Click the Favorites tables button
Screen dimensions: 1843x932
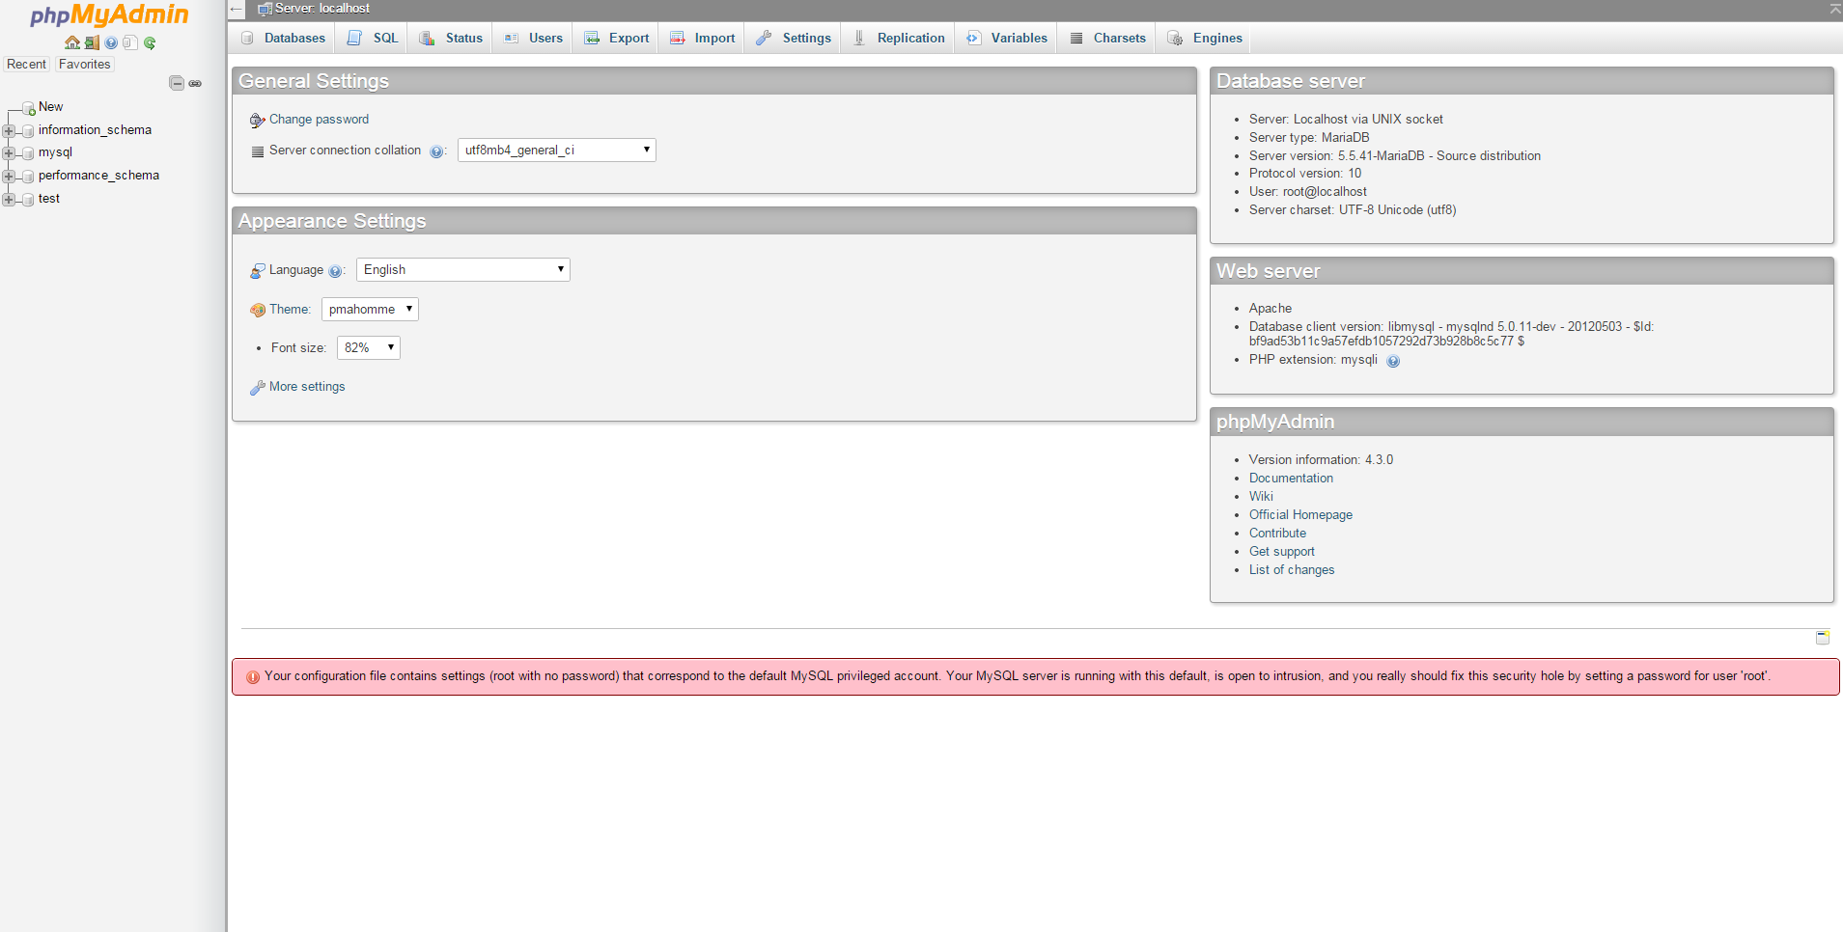[x=85, y=64]
